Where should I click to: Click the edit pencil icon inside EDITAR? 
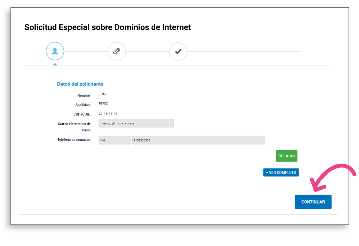point(281,156)
